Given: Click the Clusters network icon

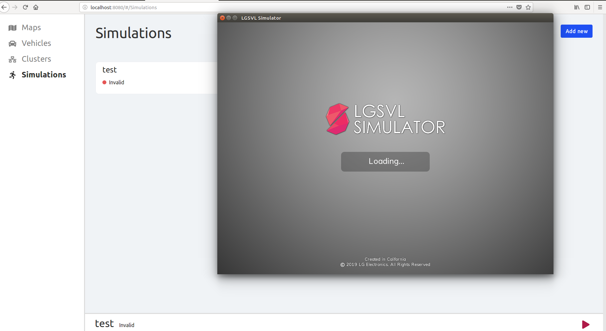Looking at the screenshot, I should pos(12,59).
